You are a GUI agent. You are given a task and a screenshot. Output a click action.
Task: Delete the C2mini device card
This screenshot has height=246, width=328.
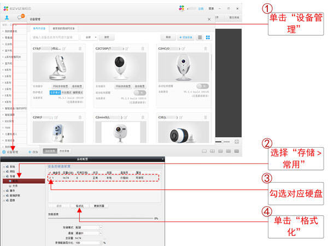[143, 118]
